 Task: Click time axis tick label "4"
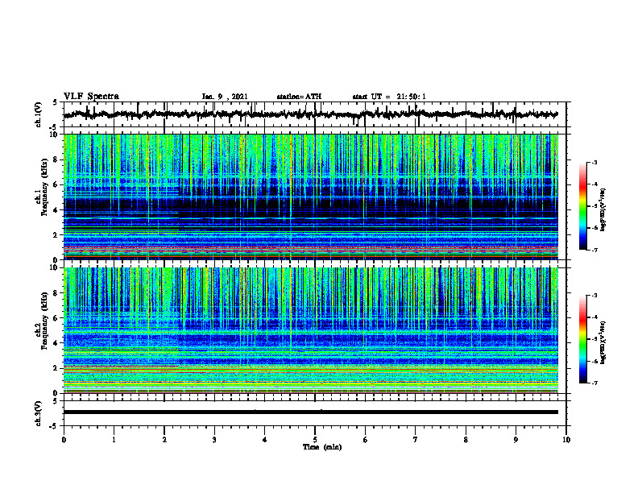tap(265, 440)
